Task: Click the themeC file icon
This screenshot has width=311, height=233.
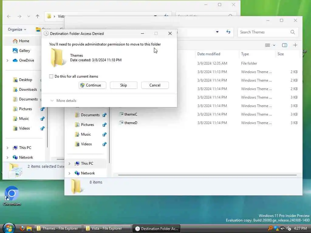Action: tap(121, 114)
